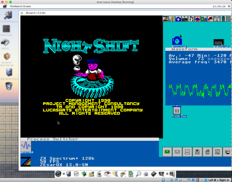Screen dimensions: 232x182
Task: Click the 'ZX Spectrum+ 128k' machine text
Action: pos(67,158)
